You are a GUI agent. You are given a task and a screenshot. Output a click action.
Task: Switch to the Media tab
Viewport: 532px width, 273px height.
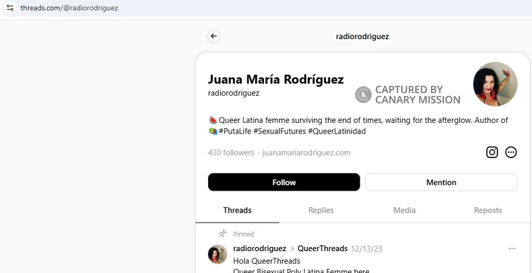[x=404, y=211]
